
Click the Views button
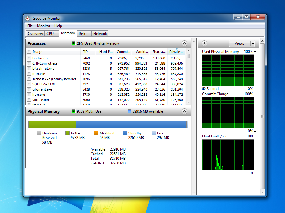239,43
